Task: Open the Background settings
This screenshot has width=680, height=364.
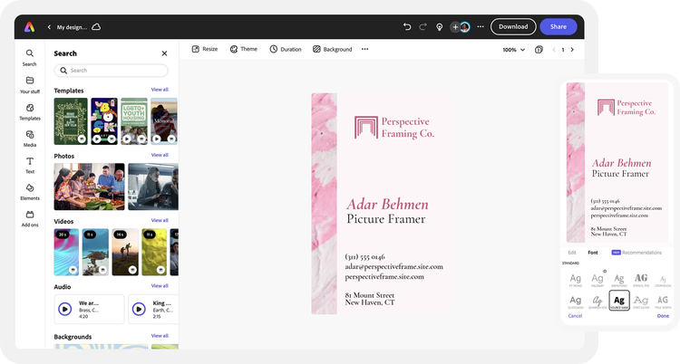Action: point(332,50)
